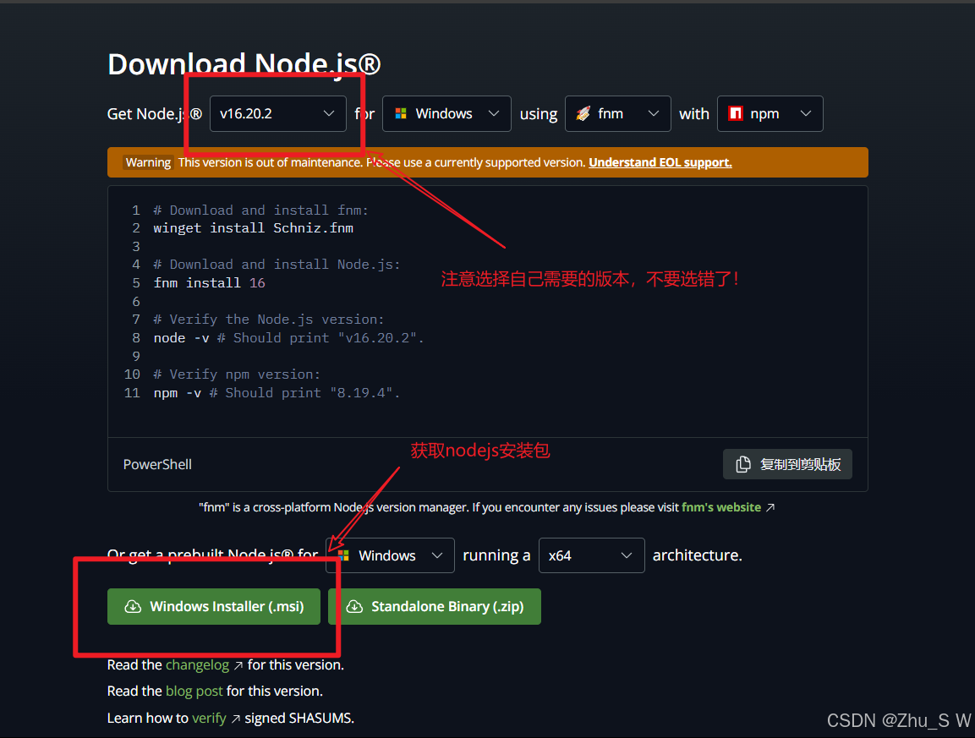Viewport: 975px width, 738px height.
Task: Open the Node.js version dropdown v16.20.2
Action: (278, 114)
